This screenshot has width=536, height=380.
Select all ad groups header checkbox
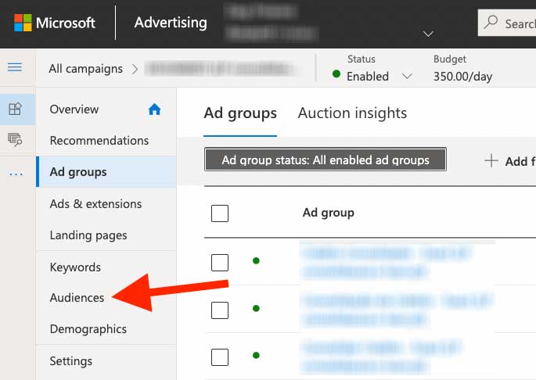(x=220, y=213)
